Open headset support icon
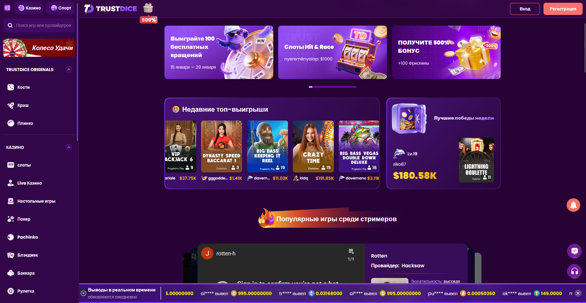 [x=574, y=271]
